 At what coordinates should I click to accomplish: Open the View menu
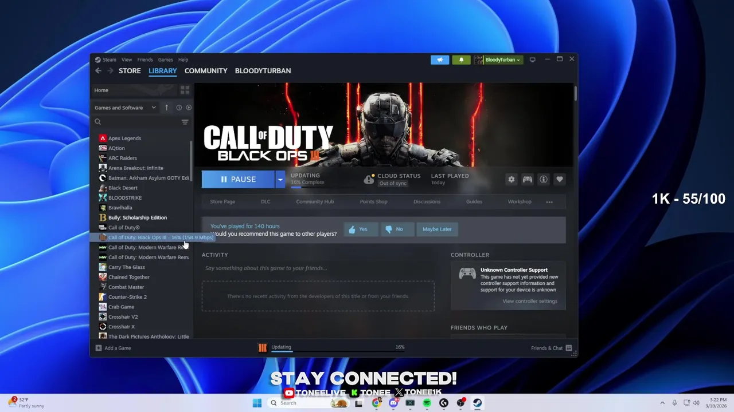click(127, 60)
